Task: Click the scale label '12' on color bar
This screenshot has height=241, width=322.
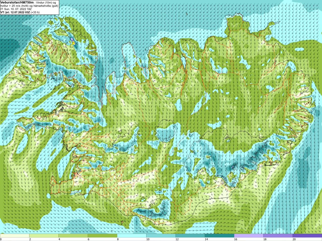Action: (177, 239)
